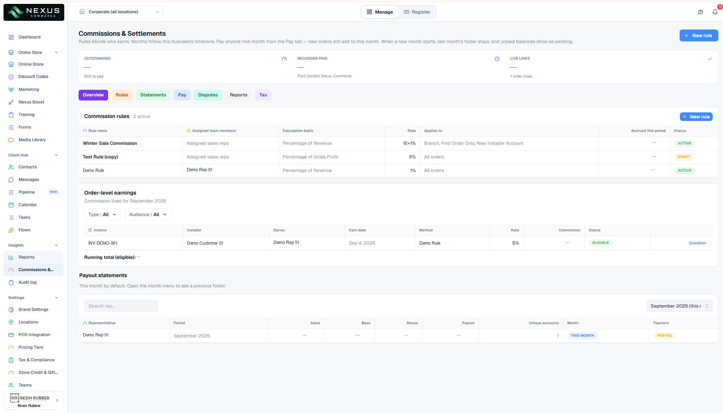The width and height of the screenshot is (723, 413).
Task: Click the Forms sidebar icon
Action: 11,127
